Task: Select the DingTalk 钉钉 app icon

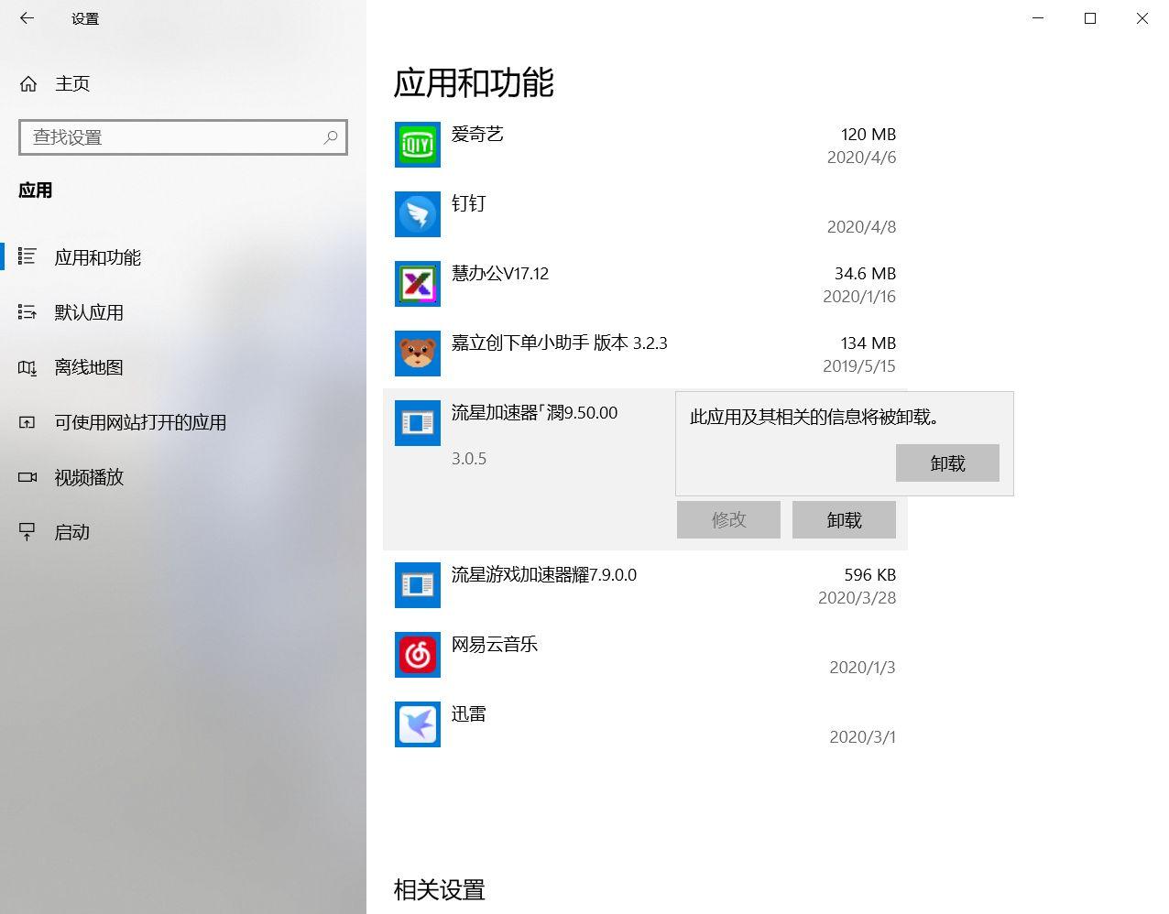Action: coord(418,214)
